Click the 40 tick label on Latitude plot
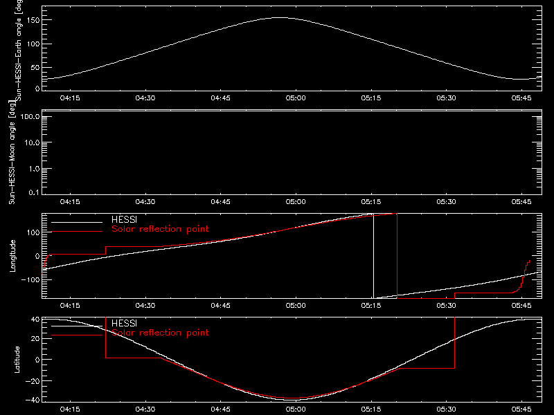The image size is (554, 415). 35,320
